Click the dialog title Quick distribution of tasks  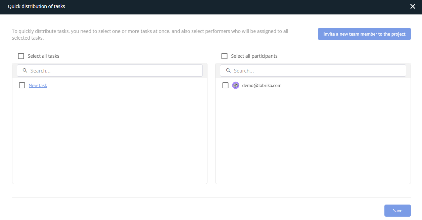click(x=37, y=6)
